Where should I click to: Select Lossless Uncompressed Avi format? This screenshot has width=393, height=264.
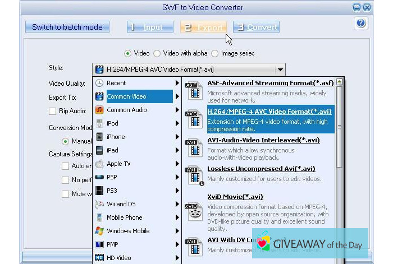tap(261, 169)
